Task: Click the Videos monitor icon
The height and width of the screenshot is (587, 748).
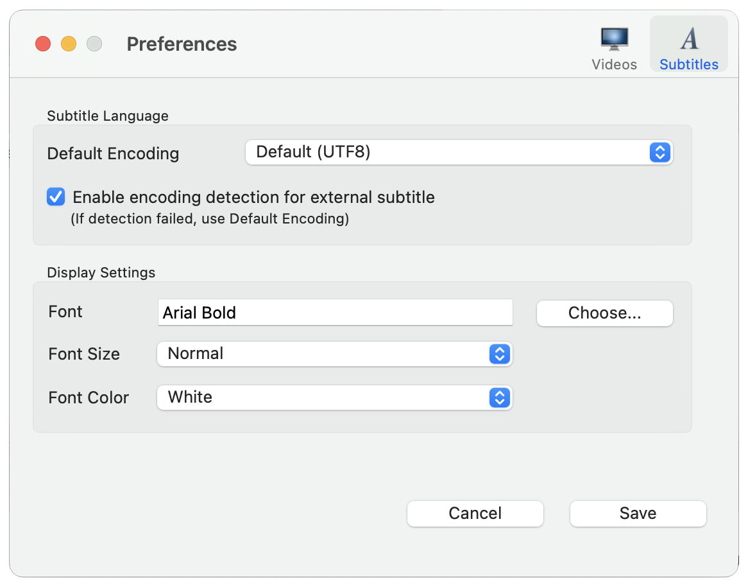Action: click(x=614, y=39)
